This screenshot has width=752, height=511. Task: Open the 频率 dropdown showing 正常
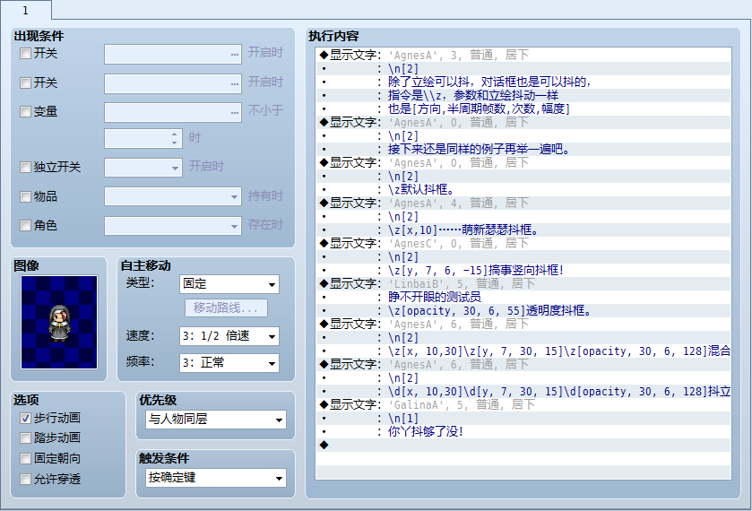(229, 363)
